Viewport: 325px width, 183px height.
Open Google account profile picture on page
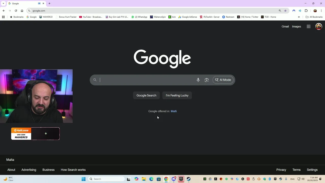coord(319,26)
